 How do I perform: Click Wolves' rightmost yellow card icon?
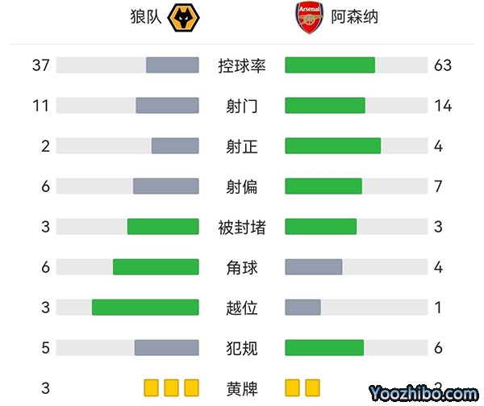point(191,387)
